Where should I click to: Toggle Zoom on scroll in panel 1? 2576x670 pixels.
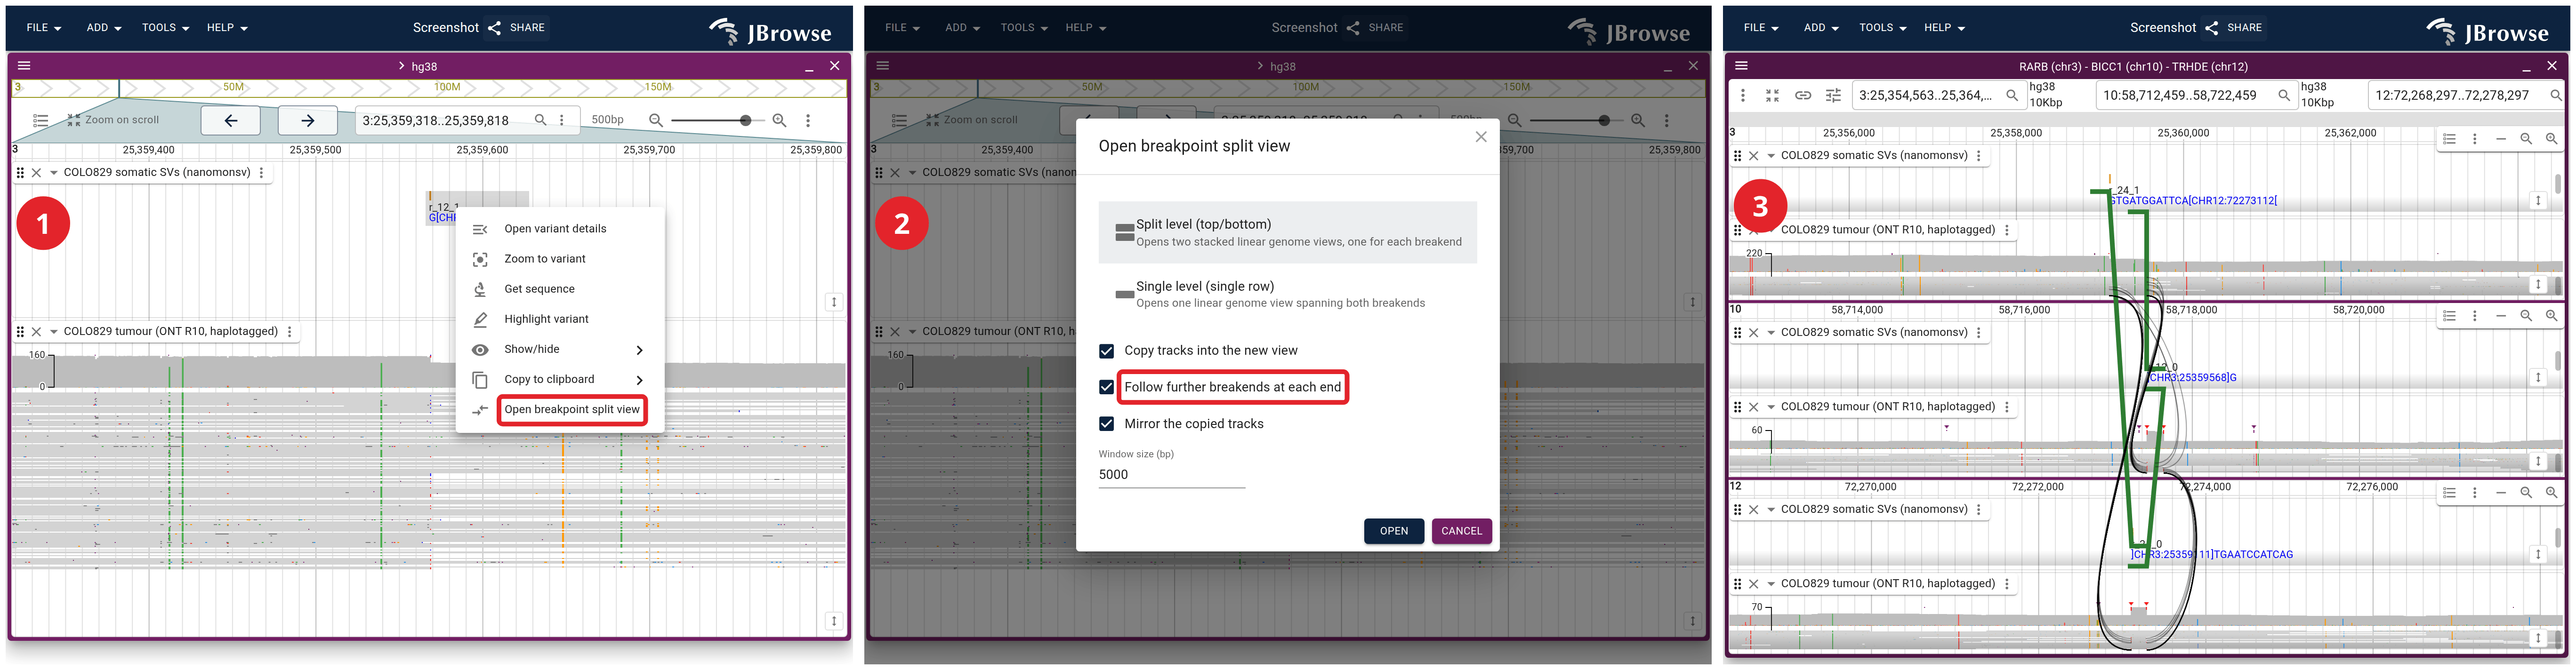point(113,120)
